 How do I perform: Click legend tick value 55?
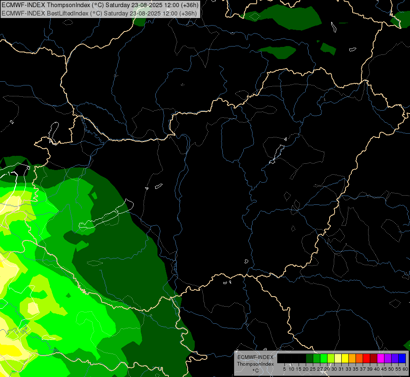[399, 369]
